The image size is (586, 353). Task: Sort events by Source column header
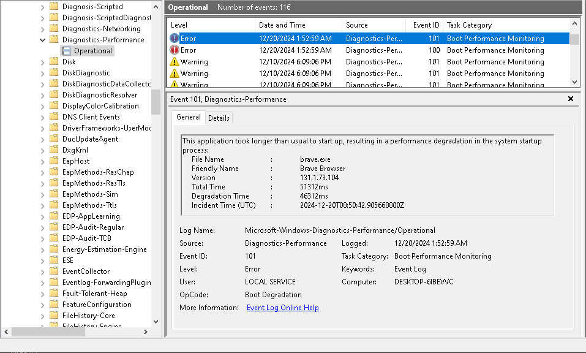[x=374, y=25]
